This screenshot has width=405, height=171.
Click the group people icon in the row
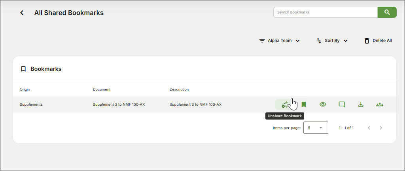point(380,104)
